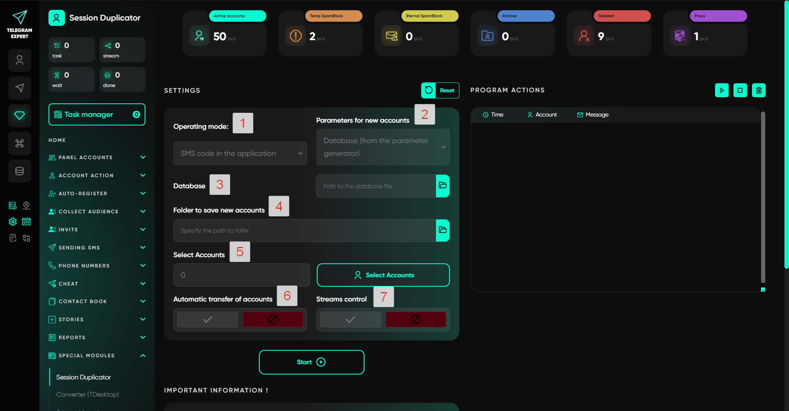Click the paper plane icon in left sidebar
Image resolution: width=789 pixels, height=411 pixels.
19,88
